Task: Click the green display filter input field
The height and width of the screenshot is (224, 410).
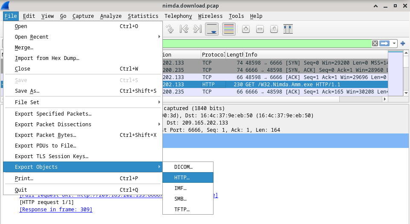Action: click(266, 43)
